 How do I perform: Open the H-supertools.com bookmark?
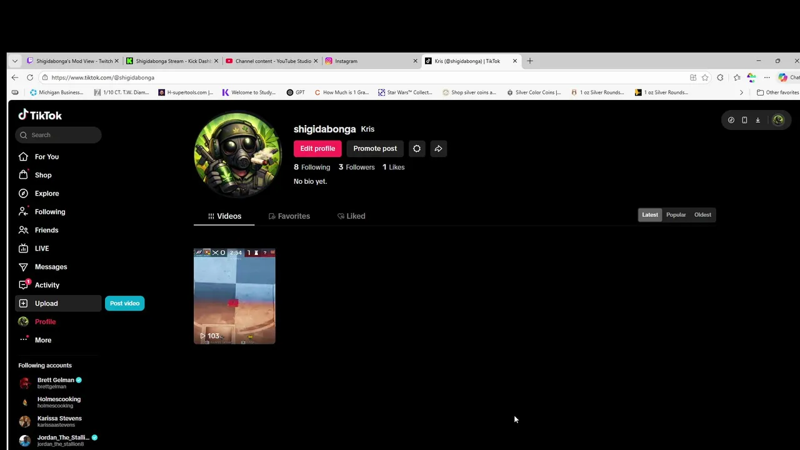pos(186,92)
